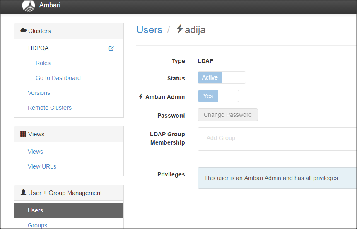357x229 pixels.
Task: Click the user icon in User + Group Management
Action: coord(23,193)
